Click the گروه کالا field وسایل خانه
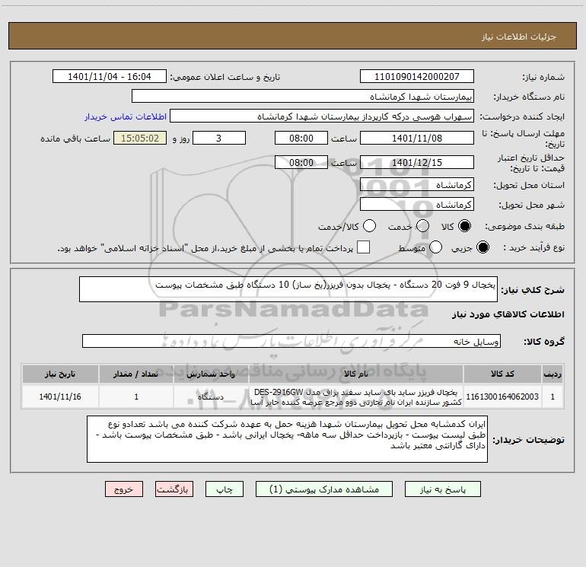The height and width of the screenshot is (567, 586). click(291, 341)
